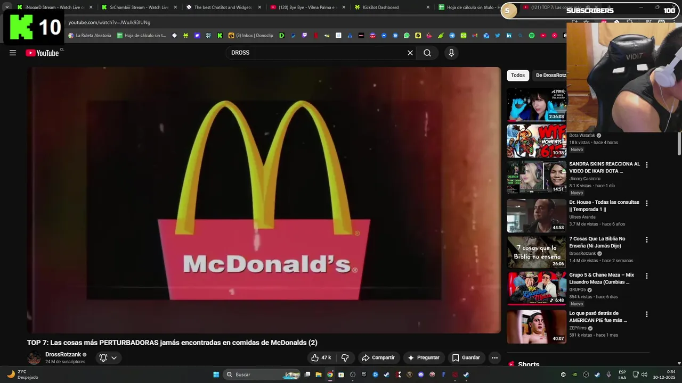Switch to Bye Bye - Vilma Palma tab
This screenshot has width=682, height=383.
(x=307, y=7)
